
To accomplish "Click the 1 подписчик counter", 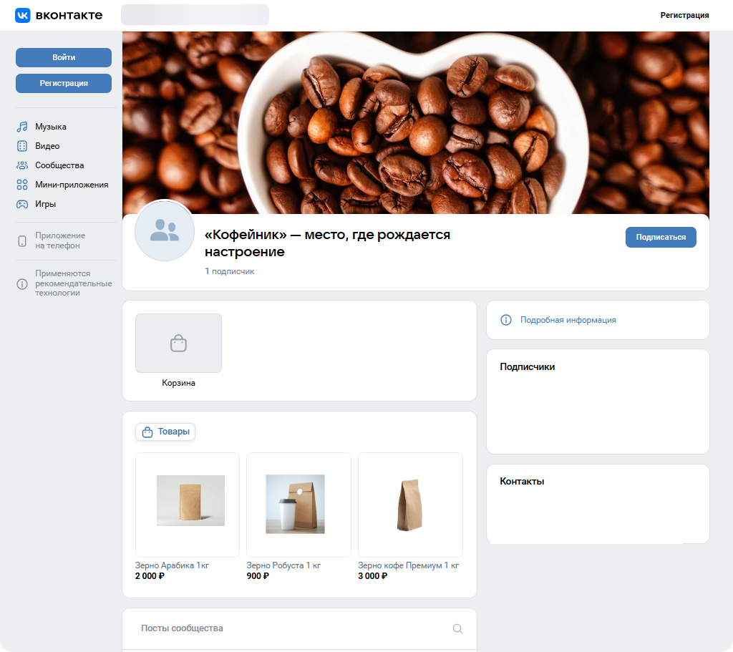I will pyautogui.click(x=230, y=271).
